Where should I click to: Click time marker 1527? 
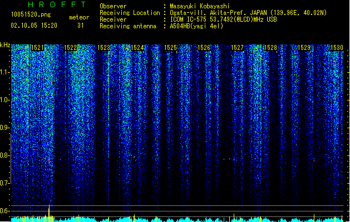237,48
